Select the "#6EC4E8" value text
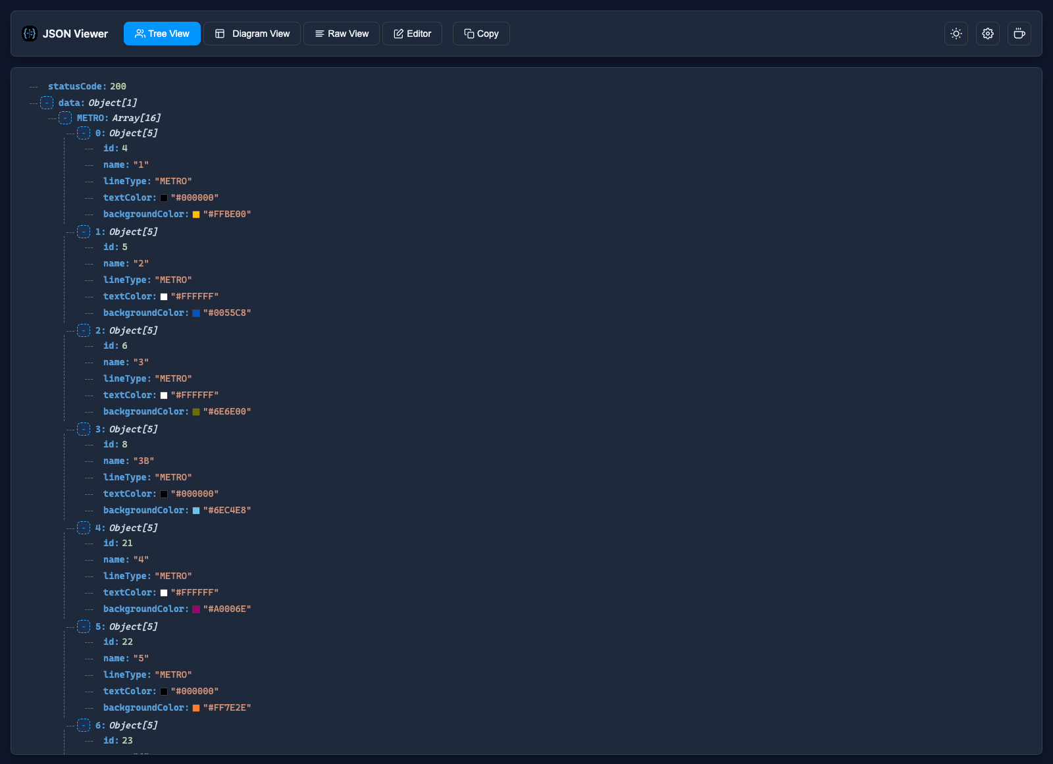 (x=227, y=510)
